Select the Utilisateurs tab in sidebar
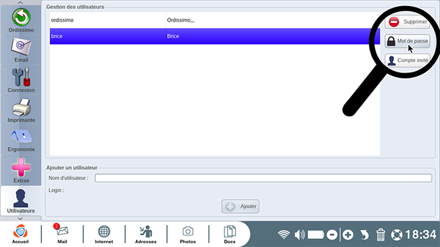440x247 pixels. point(21,201)
